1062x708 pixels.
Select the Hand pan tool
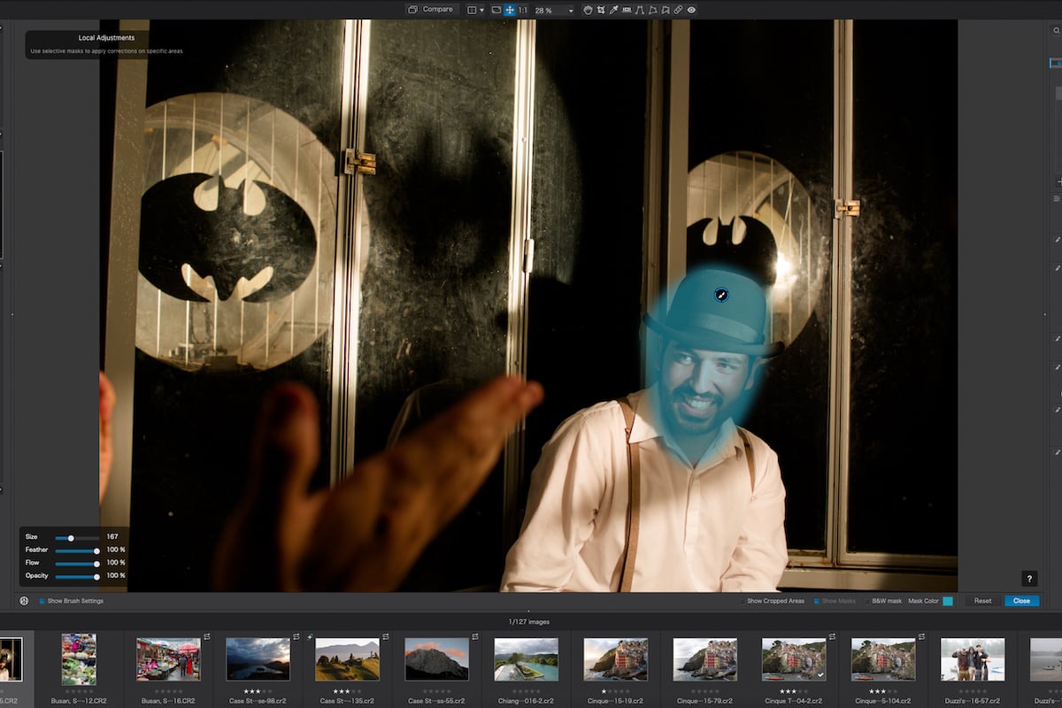click(x=589, y=10)
